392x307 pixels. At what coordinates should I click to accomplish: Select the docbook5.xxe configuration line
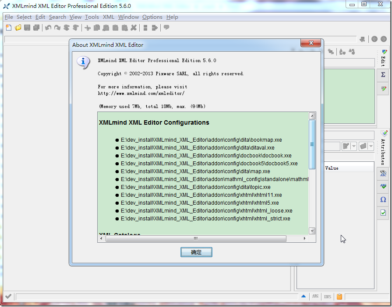(x=209, y=164)
